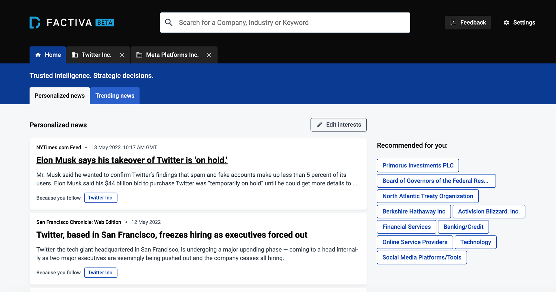Open Settings
This screenshot has height=292, width=556.
[519, 23]
